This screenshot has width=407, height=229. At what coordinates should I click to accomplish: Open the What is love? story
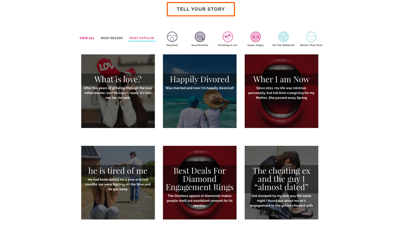(118, 91)
